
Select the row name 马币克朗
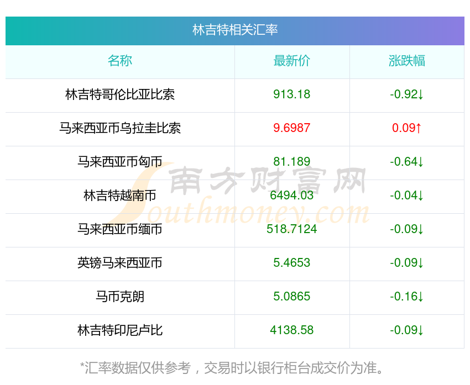point(120,297)
